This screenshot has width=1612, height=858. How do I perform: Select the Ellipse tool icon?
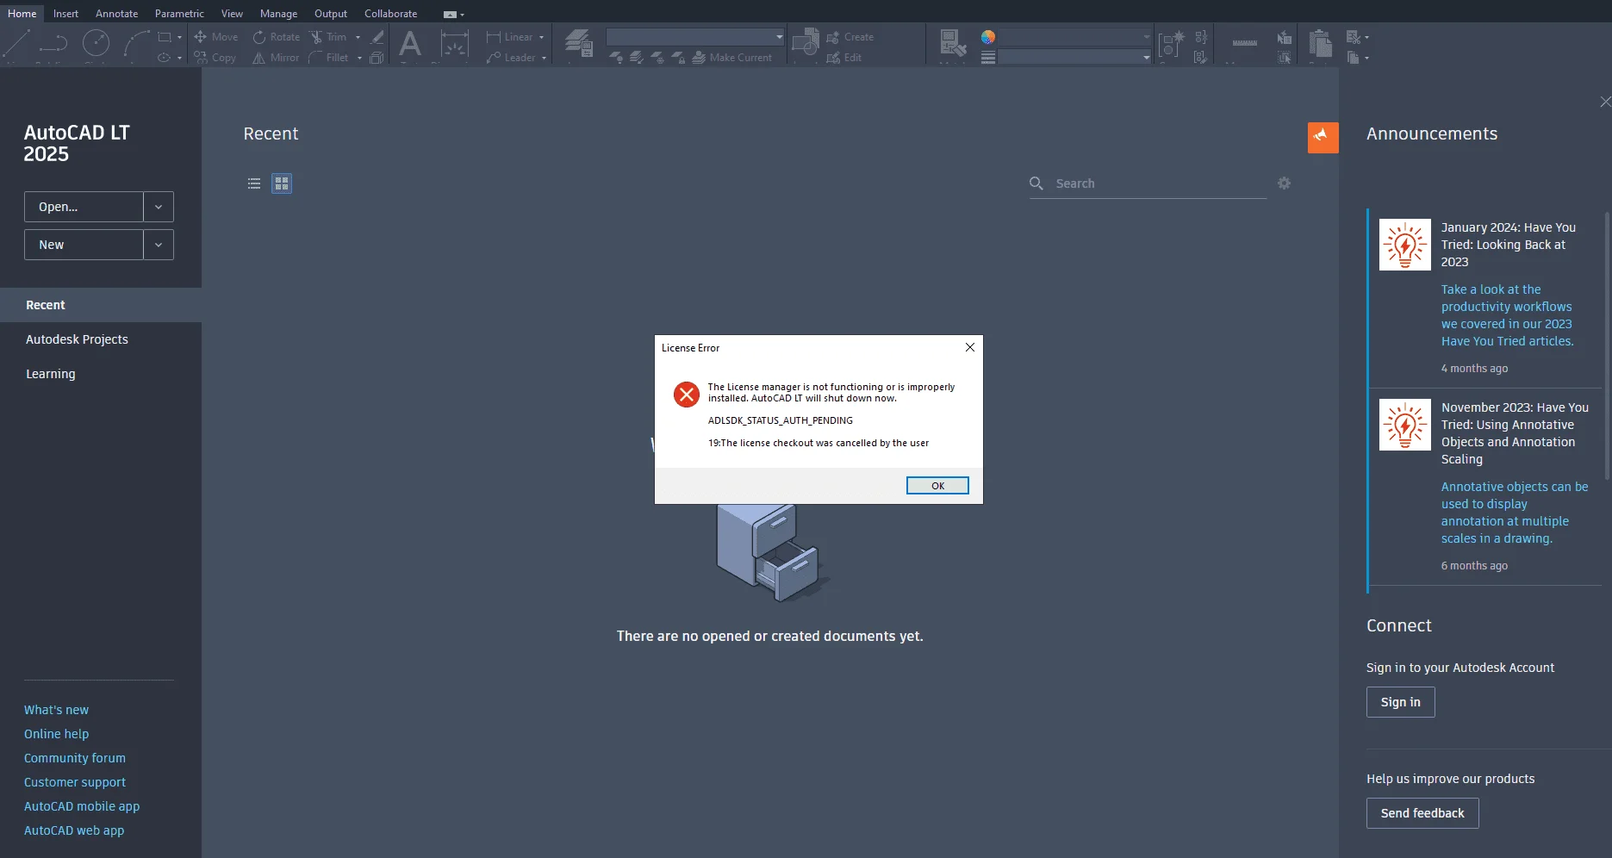pyautogui.click(x=165, y=58)
